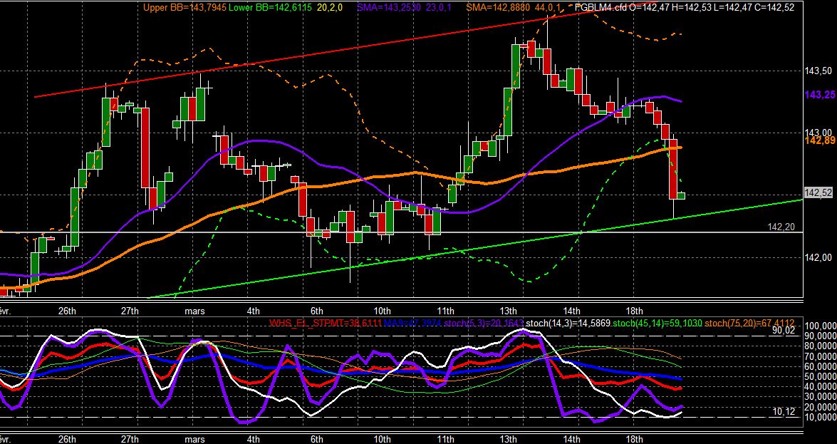Click '13th' on the candlestick chart date axis
This screenshot has height=444, width=837.
[508, 311]
